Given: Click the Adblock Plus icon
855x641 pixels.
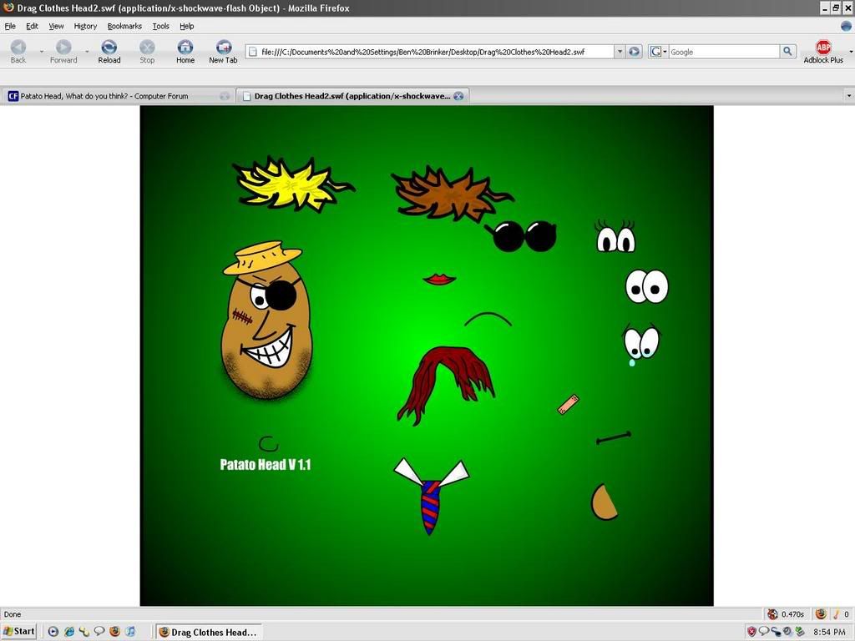Looking at the screenshot, I should pos(823,48).
